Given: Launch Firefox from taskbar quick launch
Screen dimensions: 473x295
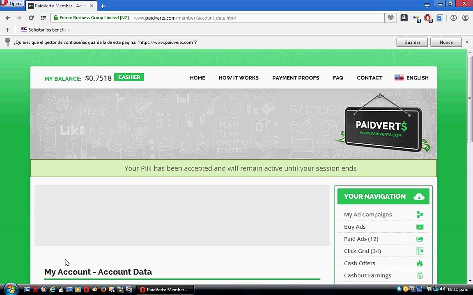Looking at the screenshot, I should point(103,290).
